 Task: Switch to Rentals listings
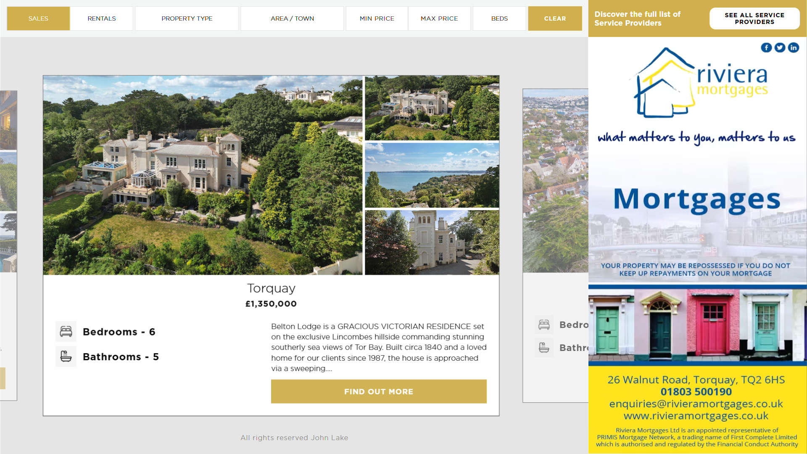point(102,18)
